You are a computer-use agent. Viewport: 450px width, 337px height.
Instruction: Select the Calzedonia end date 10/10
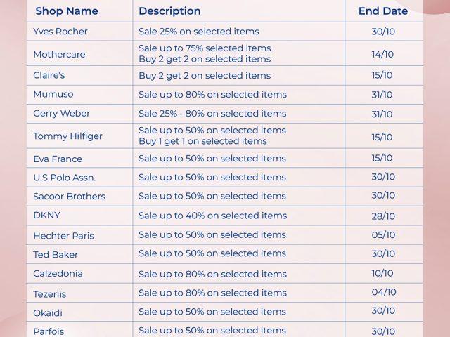(383, 273)
